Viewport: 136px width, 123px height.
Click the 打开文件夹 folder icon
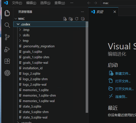click(111, 89)
